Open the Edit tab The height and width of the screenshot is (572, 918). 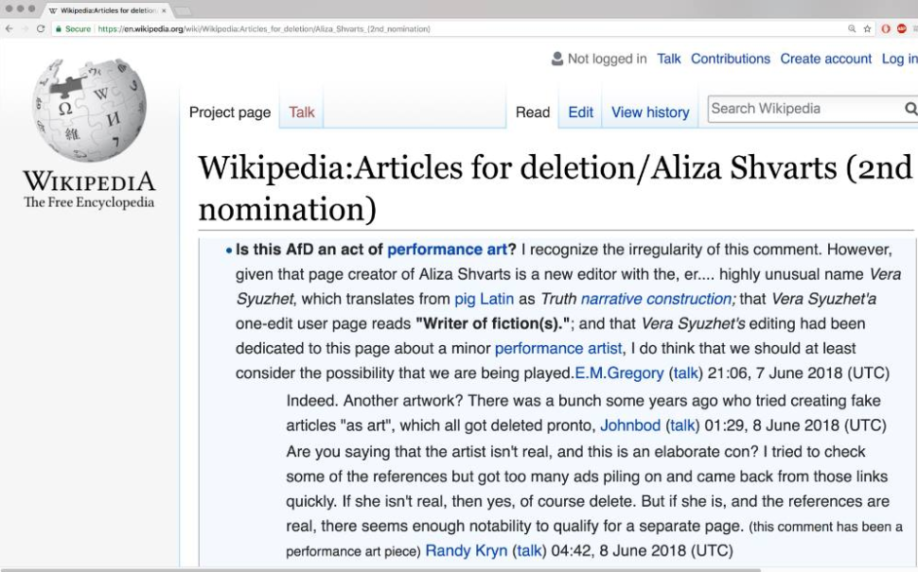coord(581,113)
